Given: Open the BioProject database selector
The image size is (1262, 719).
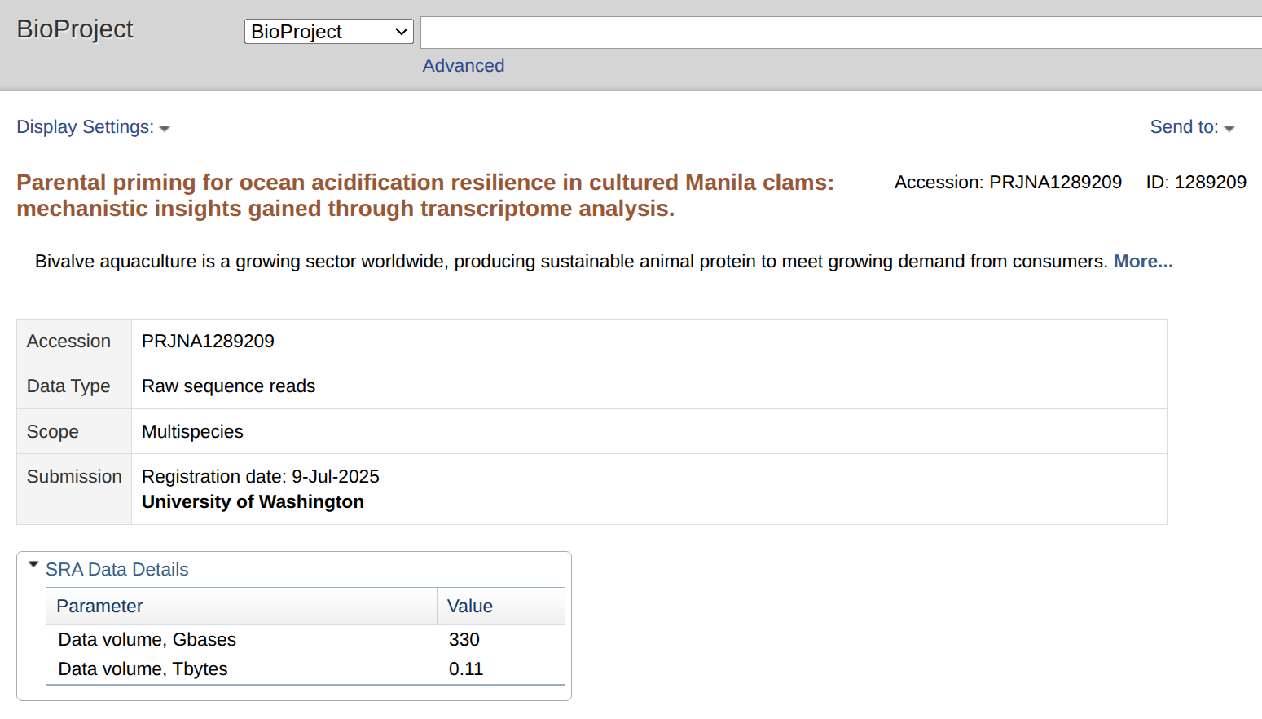Looking at the screenshot, I should [x=328, y=31].
